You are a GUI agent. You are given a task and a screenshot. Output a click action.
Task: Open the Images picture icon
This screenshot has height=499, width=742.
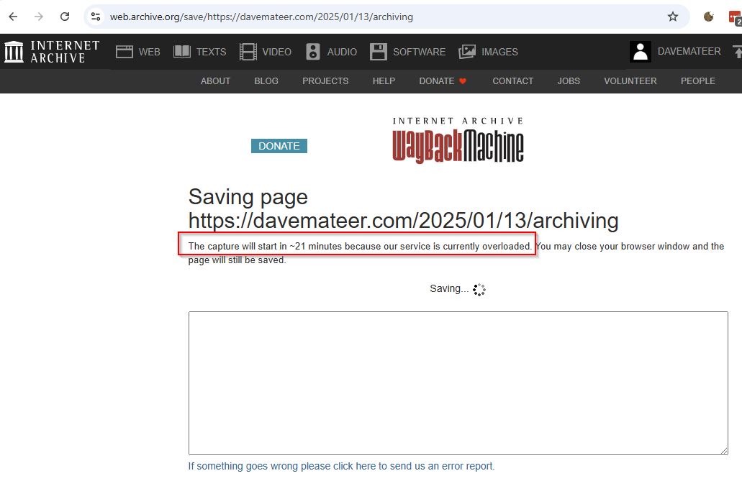pyautogui.click(x=467, y=52)
